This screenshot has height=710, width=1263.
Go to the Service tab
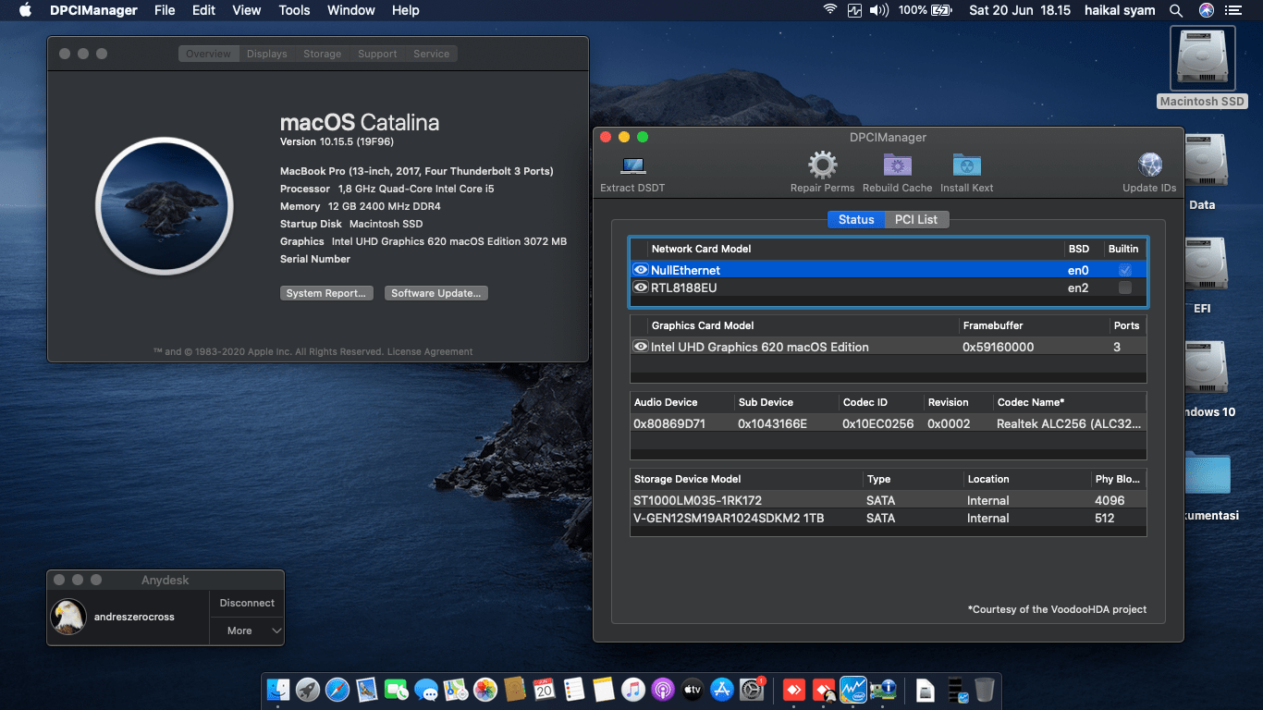(x=431, y=54)
